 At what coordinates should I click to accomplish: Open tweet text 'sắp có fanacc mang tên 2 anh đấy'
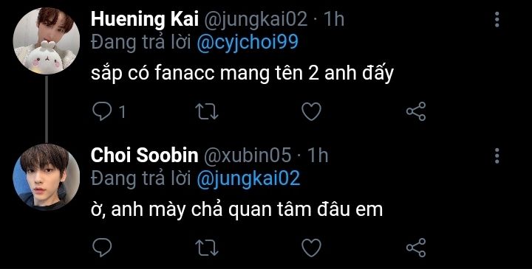point(242,74)
